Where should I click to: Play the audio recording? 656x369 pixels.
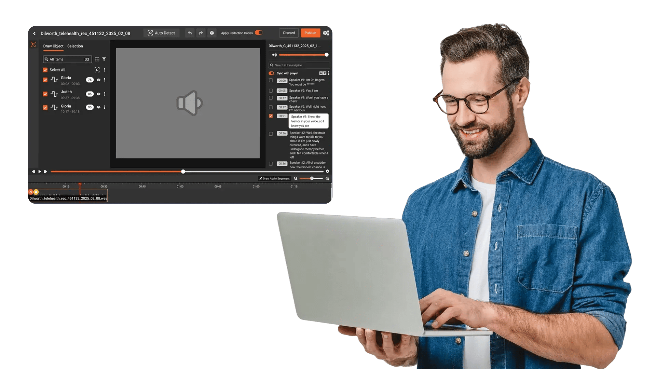click(40, 172)
